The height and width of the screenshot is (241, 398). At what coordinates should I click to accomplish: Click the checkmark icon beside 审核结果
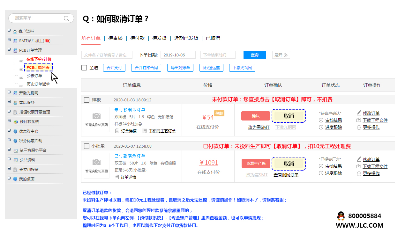point(321,120)
